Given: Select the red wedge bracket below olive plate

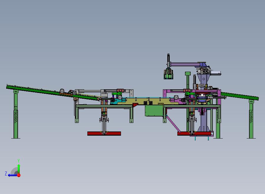Looking at the screenshot, I should click(x=135, y=105).
